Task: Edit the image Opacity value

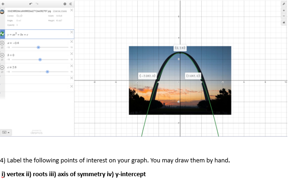Action: [17, 25]
